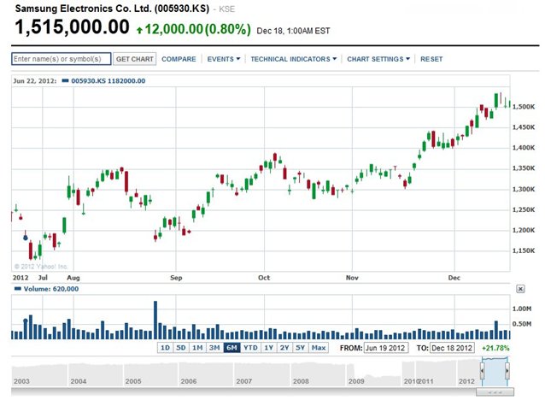The image size is (545, 406).
Task: Select the 1D time range
Action: (166, 348)
